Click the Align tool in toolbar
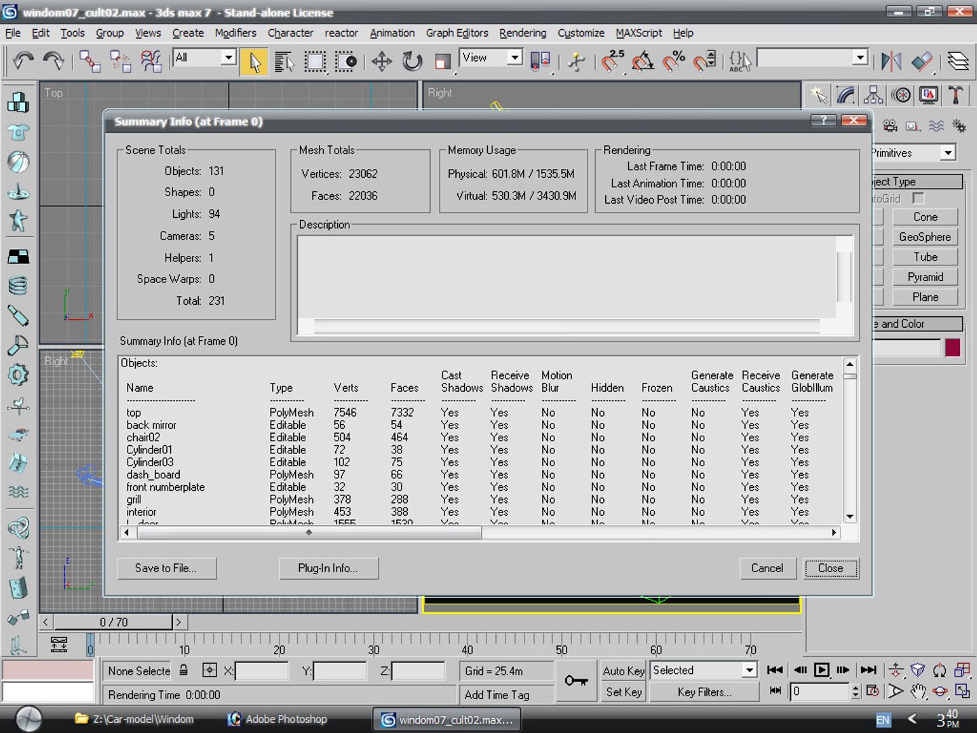The height and width of the screenshot is (733, 977). 921,61
